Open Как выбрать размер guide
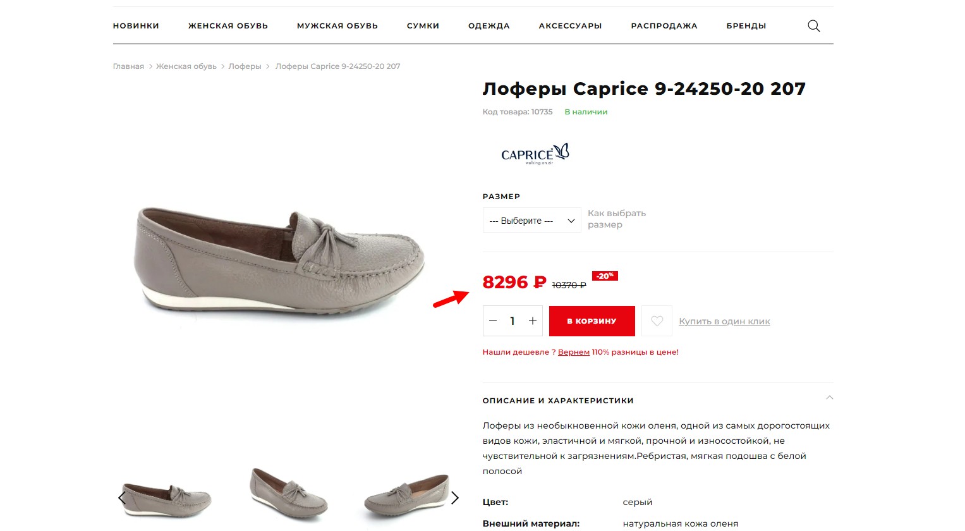The height and width of the screenshot is (531, 965). point(617,219)
